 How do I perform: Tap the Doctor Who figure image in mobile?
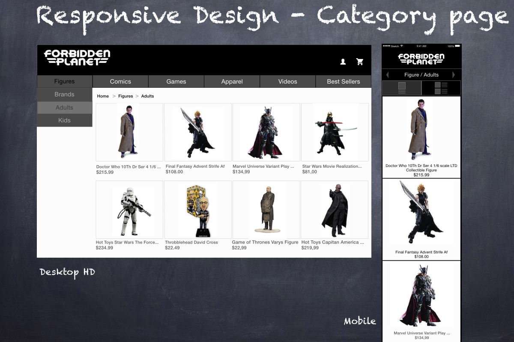pos(421,130)
